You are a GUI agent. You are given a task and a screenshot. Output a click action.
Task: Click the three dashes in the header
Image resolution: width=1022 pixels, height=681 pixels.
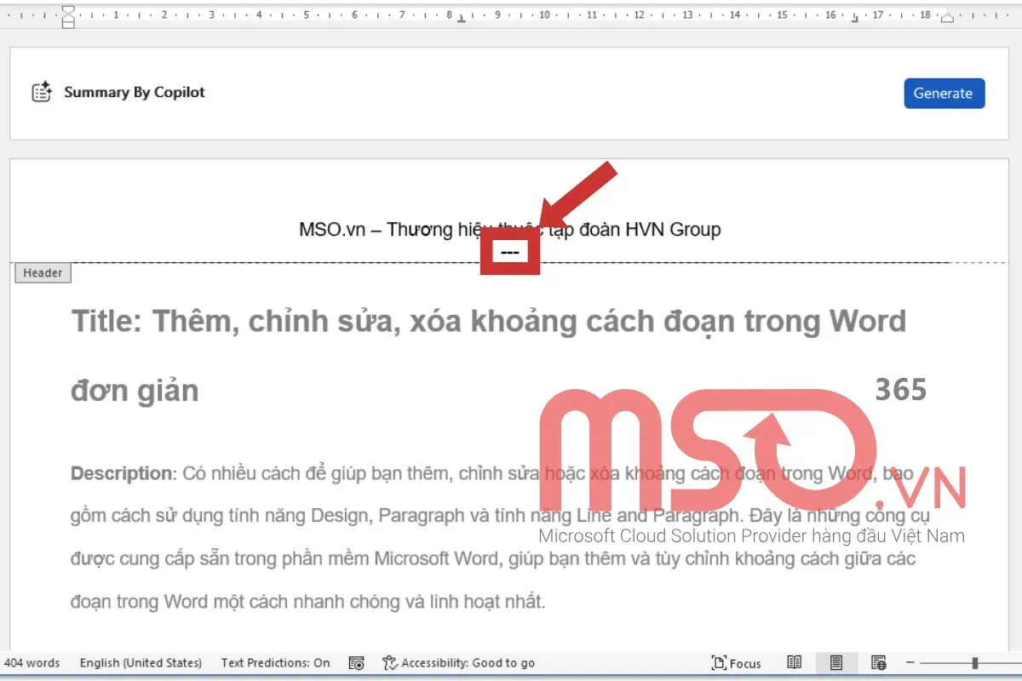[510, 253]
